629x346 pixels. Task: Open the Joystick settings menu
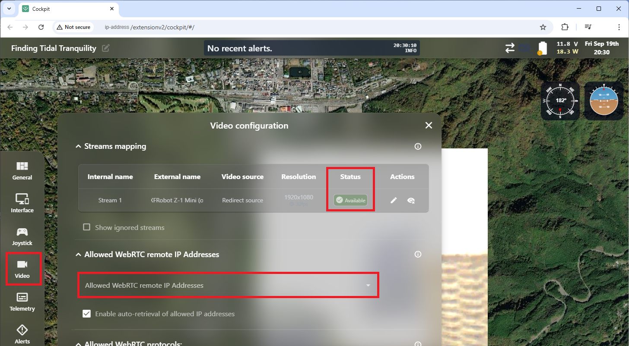pyautogui.click(x=22, y=236)
